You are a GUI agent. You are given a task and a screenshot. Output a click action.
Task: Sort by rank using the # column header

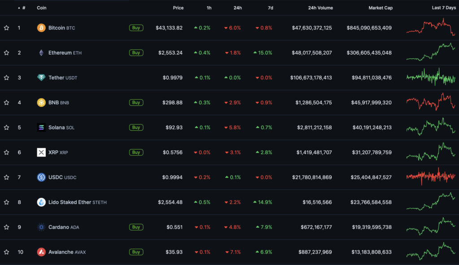(x=23, y=8)
